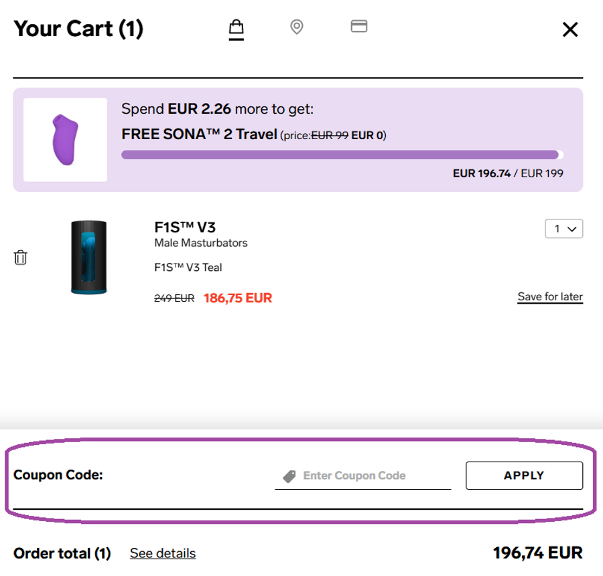Screen dimensions: 603x576
Task: Go to the location pin shipping step
Action: coord(297,27)
